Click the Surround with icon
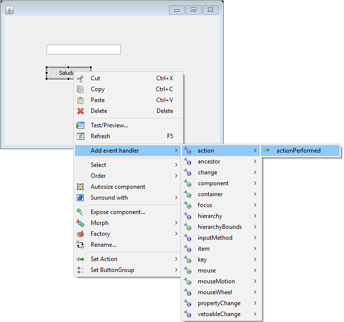This screenshot has height=322, width=344. (x=80, y=198)
